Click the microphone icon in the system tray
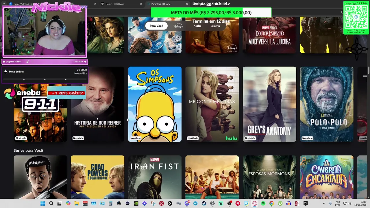This screenshot has height=208, width=370. point(330,203)
